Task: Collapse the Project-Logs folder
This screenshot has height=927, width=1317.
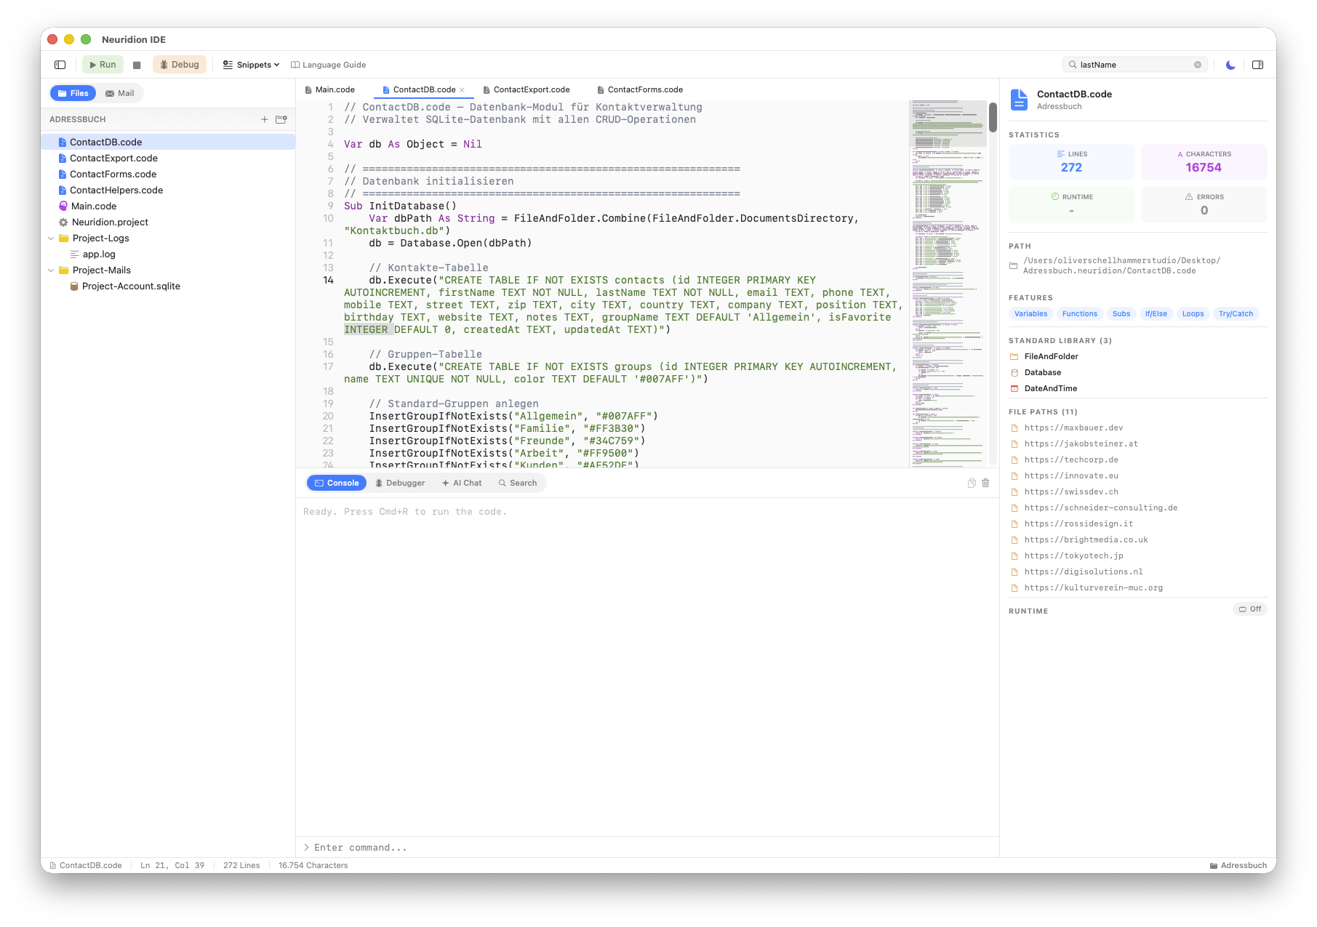Action: (x=50, y=238)
